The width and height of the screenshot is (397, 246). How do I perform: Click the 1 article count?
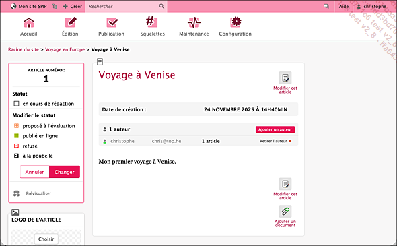211,141
